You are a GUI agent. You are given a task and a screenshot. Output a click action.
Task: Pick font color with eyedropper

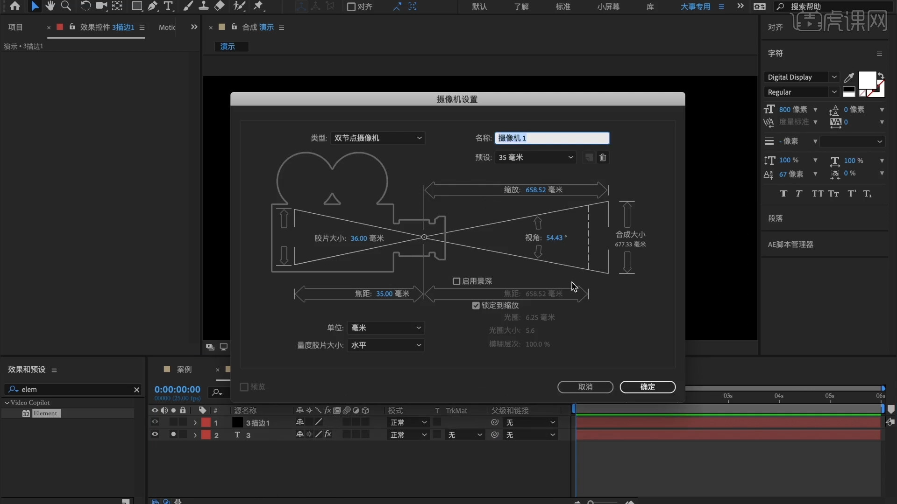[x=849, y=77]
